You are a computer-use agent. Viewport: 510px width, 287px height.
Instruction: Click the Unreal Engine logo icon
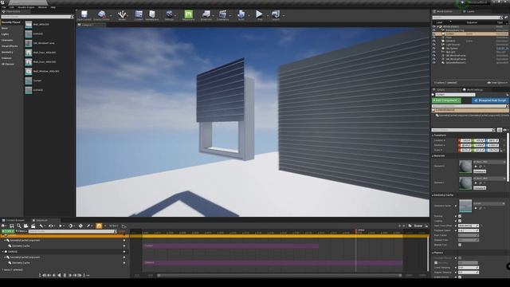click(2, 2)
